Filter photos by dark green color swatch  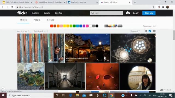click(74, 26)
